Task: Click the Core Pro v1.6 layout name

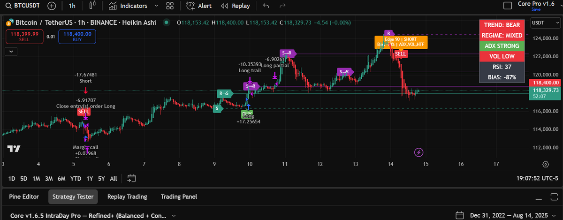Action: [x=535, y=3]
